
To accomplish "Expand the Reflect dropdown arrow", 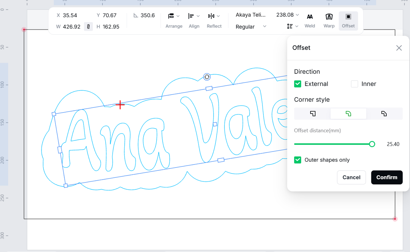I will coord(218,16).
